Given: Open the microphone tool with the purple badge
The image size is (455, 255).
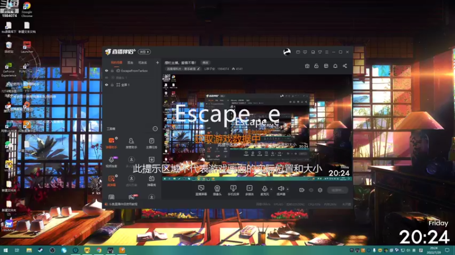Looking at the screenshot, I should (111, 160).
